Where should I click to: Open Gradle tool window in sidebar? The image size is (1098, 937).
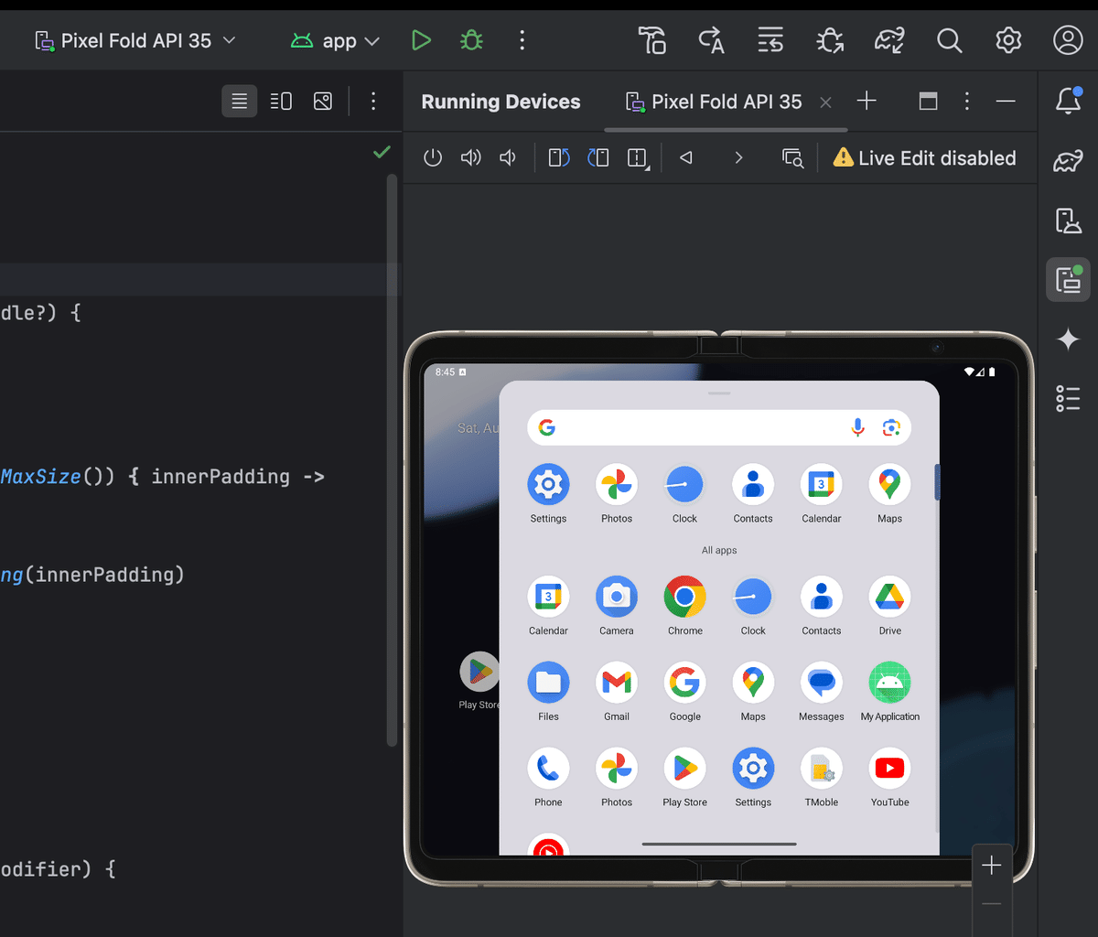(1068, 162)
